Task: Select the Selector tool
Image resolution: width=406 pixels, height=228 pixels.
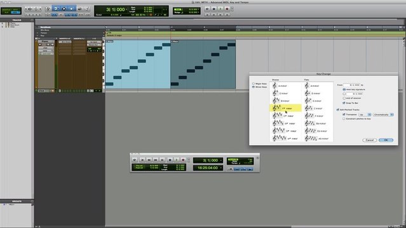Action: (64, 9)
